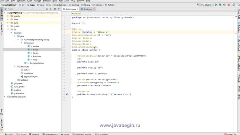Open the Spring tool window button
240x135 pixels.
(65, 134)
